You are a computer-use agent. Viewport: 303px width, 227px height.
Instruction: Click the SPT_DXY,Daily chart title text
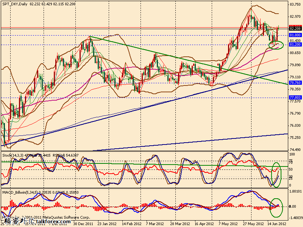pos(15,4)
